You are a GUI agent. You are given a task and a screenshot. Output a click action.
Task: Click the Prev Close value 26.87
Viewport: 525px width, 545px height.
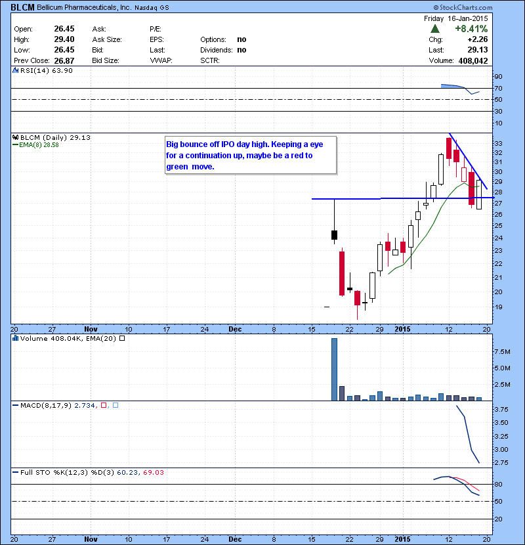64,61
